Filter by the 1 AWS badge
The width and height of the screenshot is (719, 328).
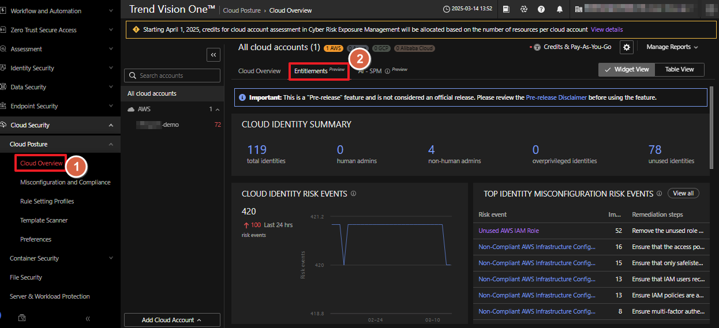coord(334,48)
